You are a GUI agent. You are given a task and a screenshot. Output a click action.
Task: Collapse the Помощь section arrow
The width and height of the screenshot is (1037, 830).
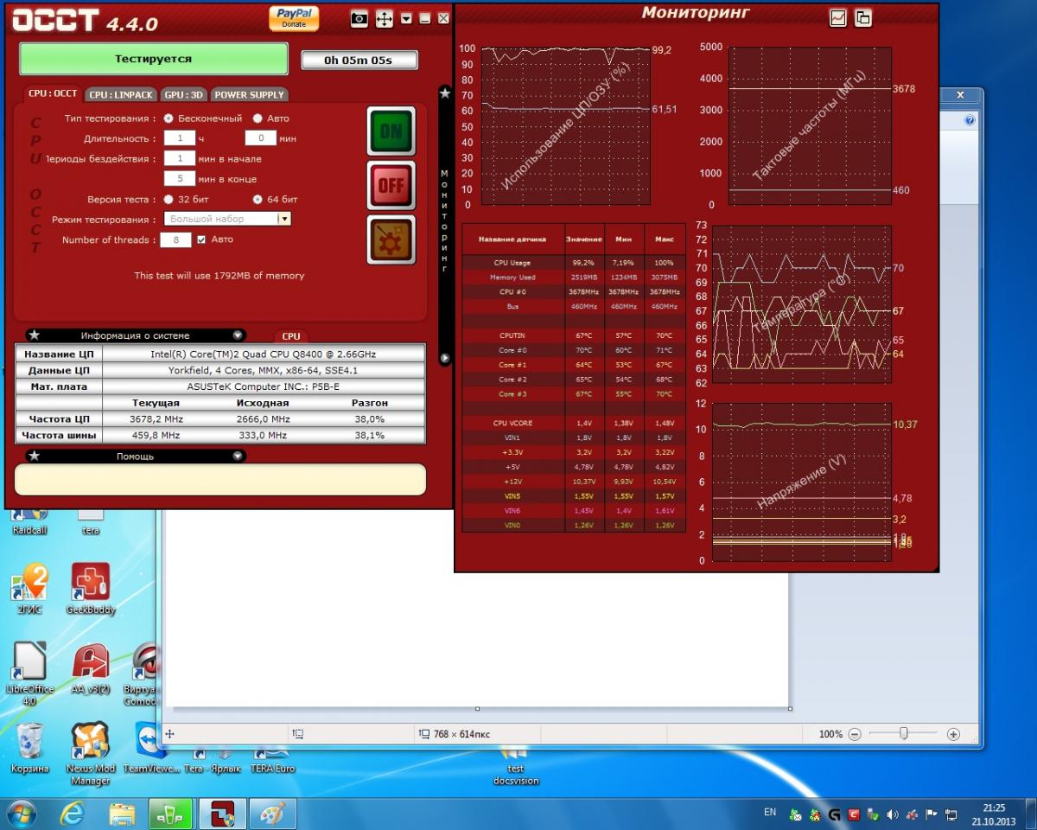tap(237, 456)
